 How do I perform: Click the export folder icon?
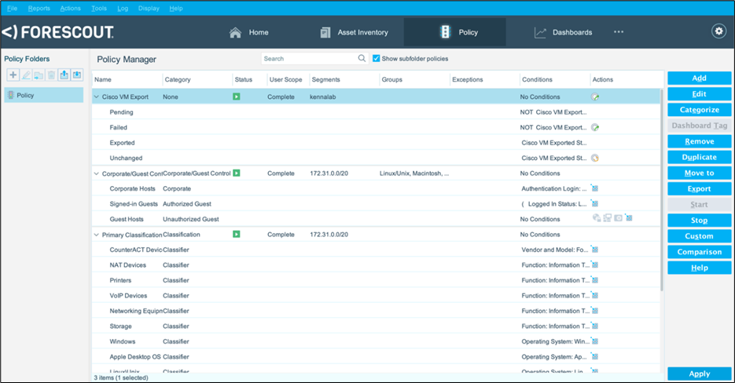(64, 75)
